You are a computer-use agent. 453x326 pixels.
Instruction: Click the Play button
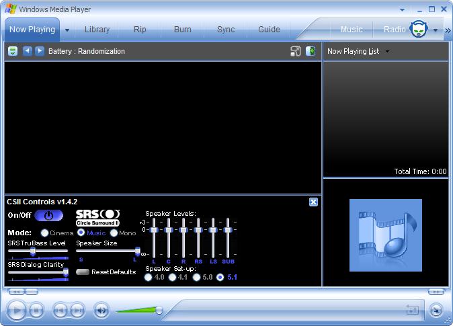pyautogui.click(x=17, y=311)
